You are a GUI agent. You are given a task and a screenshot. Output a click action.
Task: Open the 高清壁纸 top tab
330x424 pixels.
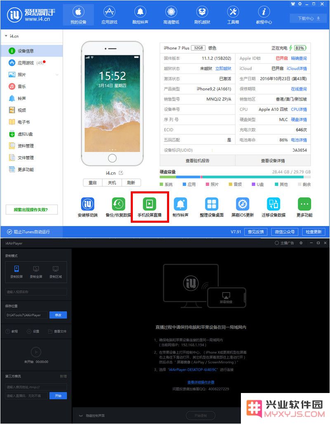171,15
